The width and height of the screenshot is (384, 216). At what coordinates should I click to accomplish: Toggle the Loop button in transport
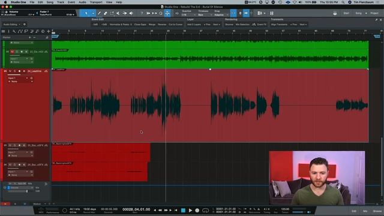click(x=205, y=210)
